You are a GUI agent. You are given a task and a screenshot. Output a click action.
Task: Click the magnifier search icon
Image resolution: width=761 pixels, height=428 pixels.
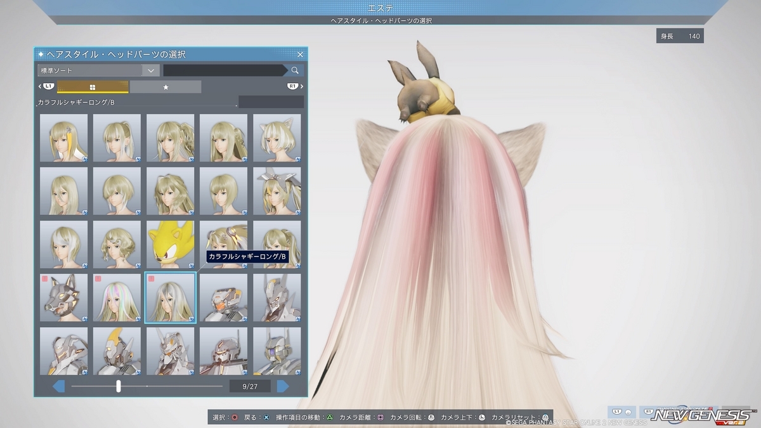[x=296, y=70]
